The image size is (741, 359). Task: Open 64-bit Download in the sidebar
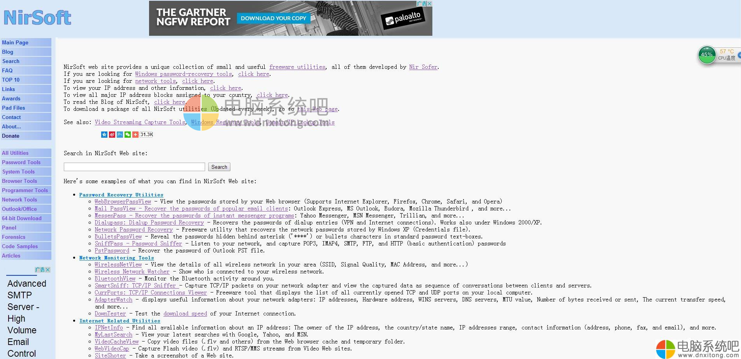[x=26, y=218]
